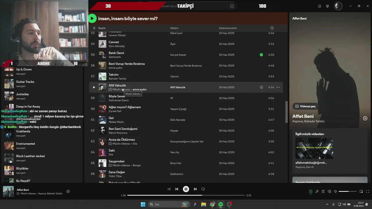372x209 pixels.
Task: Click the taskbar search box 'Ara'
Action: pos(169,204)
